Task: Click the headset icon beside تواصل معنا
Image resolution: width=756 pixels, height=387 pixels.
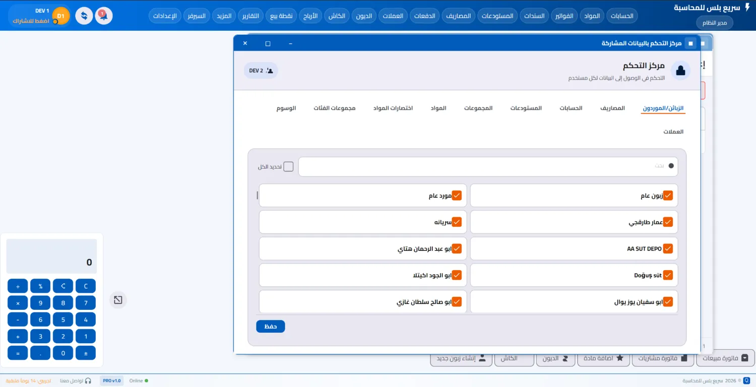Action: pos(88,380)
